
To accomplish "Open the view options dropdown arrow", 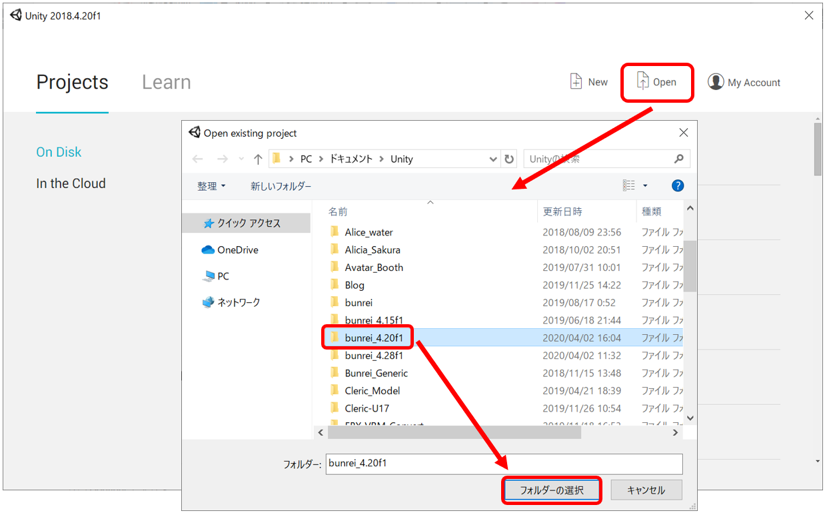I will point(645,185).
